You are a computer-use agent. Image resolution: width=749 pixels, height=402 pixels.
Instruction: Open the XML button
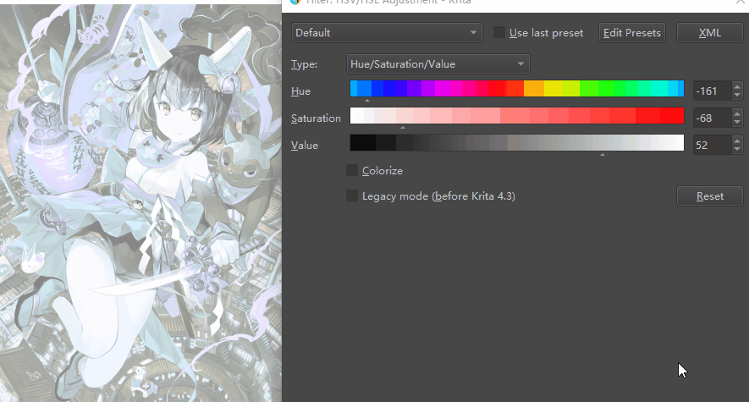click(x=710, y=33)
